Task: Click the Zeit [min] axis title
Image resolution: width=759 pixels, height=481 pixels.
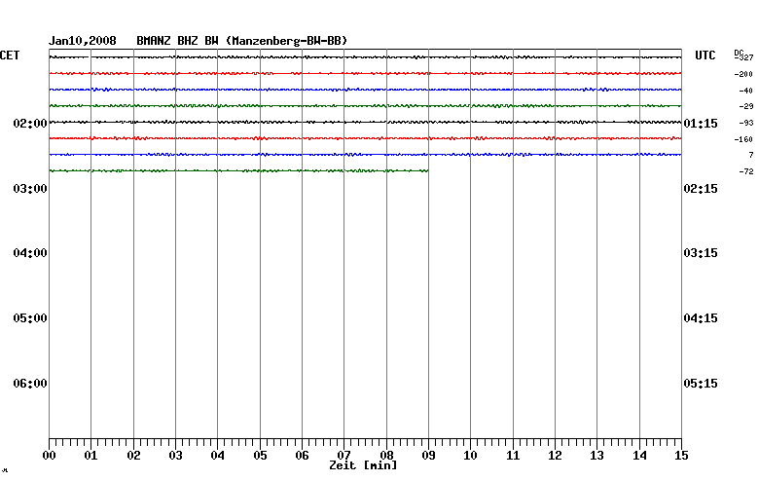Action: (x=363, y=465)
